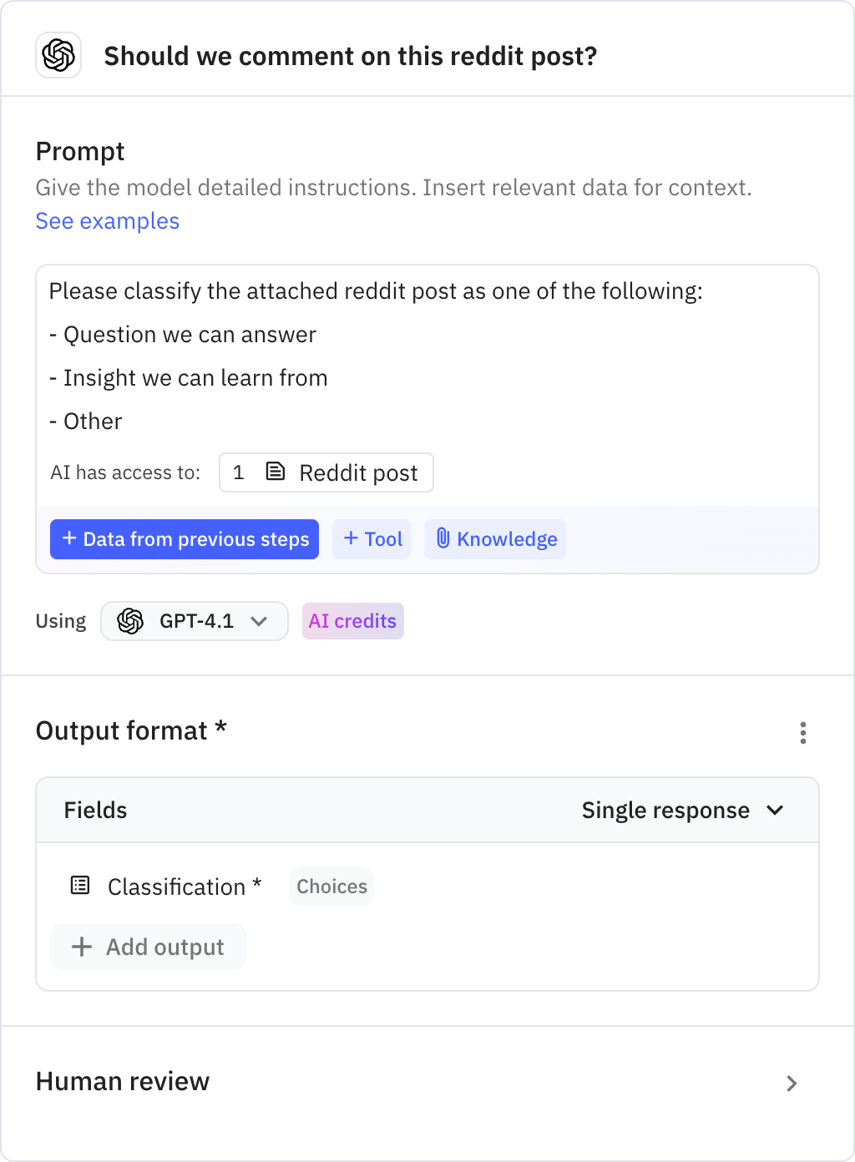
Task: Open the See examples link
Action: [x=107, y=220]
